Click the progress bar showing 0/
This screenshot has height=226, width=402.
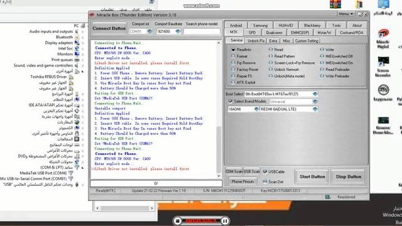tap(156, 183)
